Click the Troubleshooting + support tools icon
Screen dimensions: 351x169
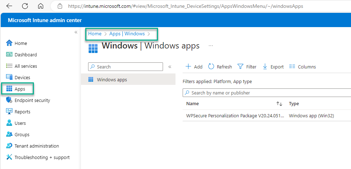point(9,157)
